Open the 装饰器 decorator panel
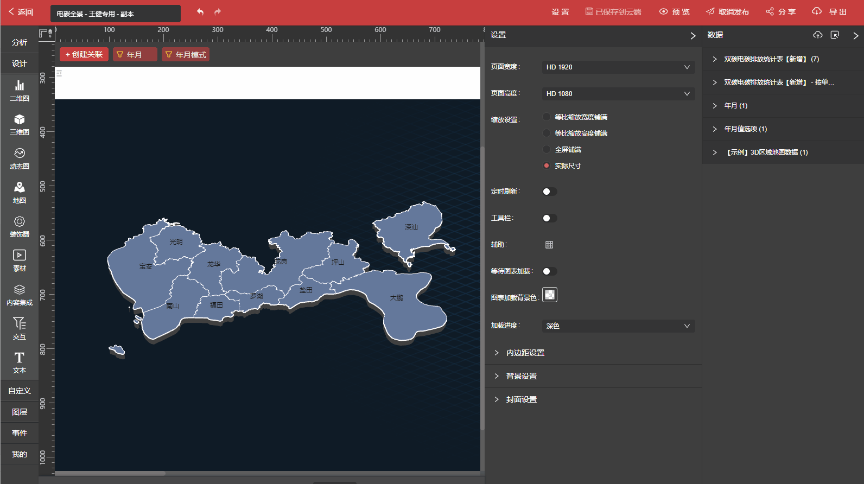 (x=20, y=227)
